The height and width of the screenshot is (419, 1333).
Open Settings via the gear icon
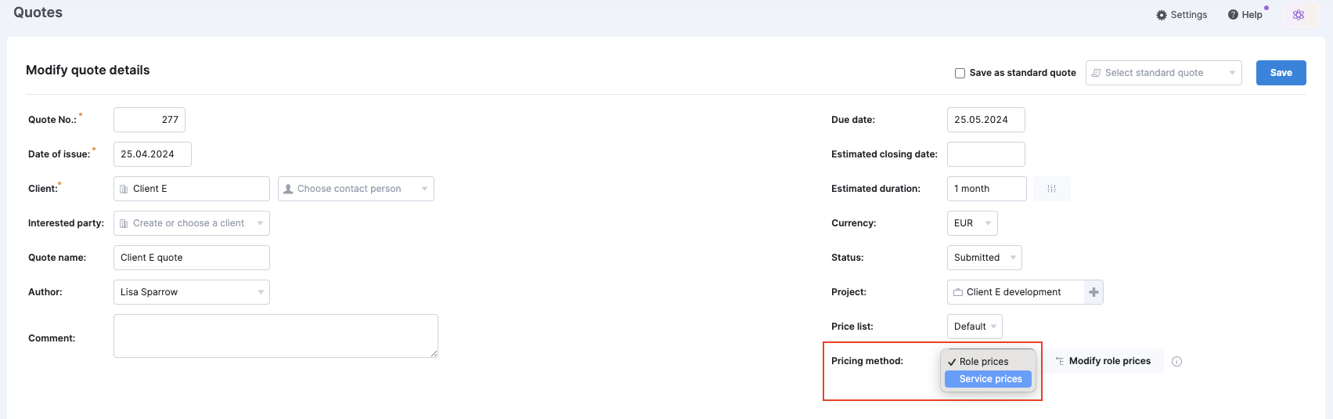[1162, 15]
